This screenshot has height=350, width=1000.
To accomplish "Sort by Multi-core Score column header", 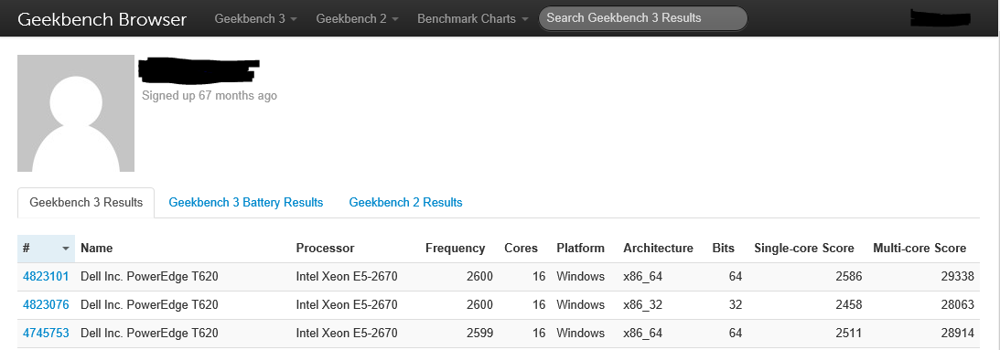I will click(919, 249).
